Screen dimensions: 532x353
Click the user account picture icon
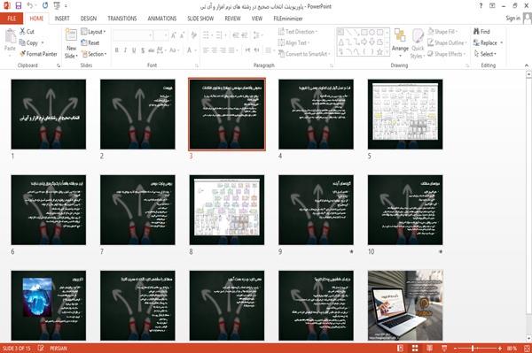(x=527, y=19)
